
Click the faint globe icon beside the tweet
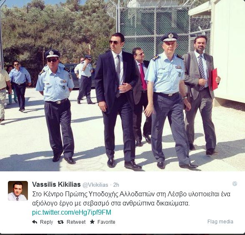(235, 184)
